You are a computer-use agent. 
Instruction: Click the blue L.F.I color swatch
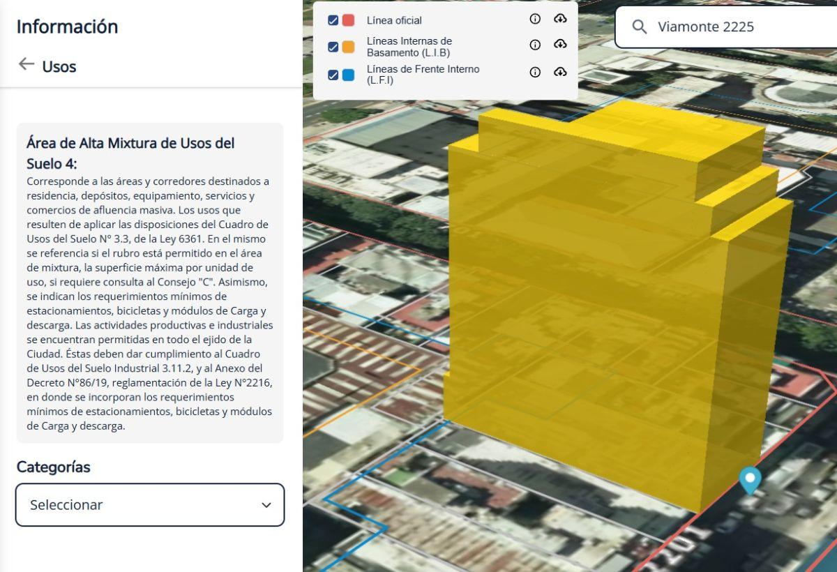coord(348,75)
